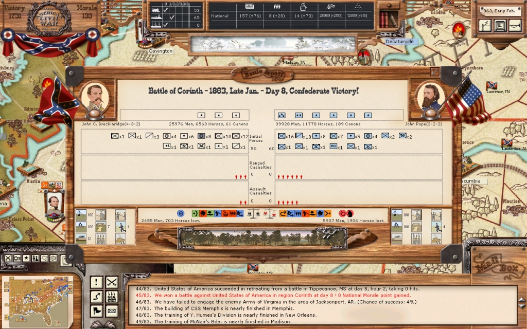Click the bugle icon under the date
Image resolution: width=527 pixels, height=329 pixels.
514,25
